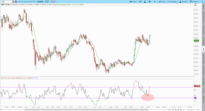Image resolution: width=205 pixels, height=111 pixels.
Task: Open the Active Trader sidebar tab
Action: (x=203, y=30)
